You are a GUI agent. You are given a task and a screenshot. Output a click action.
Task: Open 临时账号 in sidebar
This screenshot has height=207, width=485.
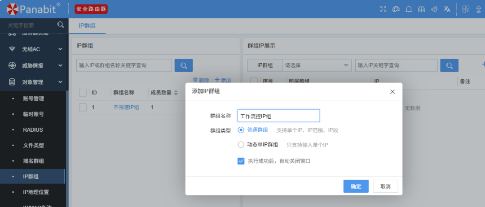(x=33, y=114)
